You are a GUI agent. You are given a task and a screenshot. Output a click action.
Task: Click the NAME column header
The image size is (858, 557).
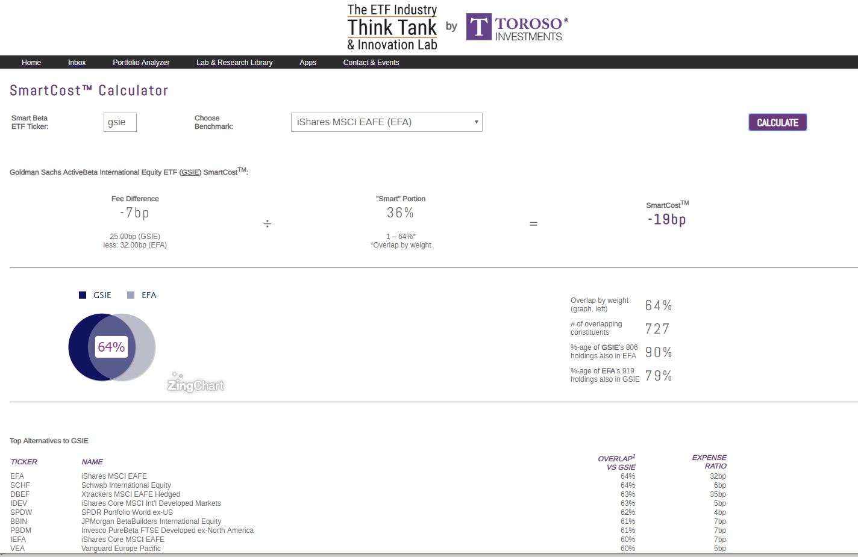[x=92, y=462]
